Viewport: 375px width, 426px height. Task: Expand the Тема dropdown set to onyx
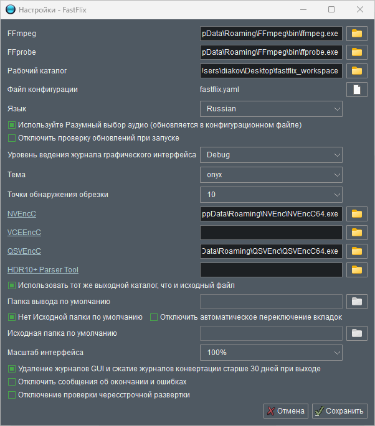pyautogui.click(x=271, y=175)
